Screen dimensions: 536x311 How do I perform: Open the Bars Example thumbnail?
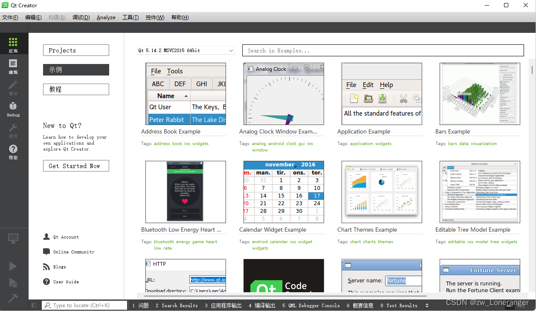(480, 94)
